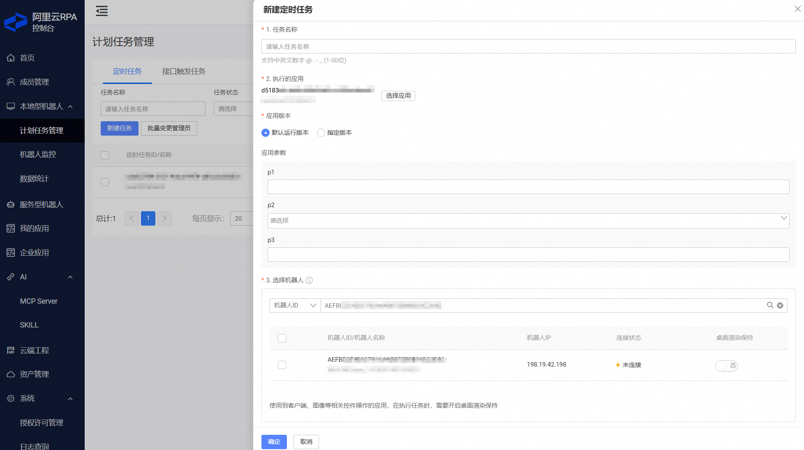Click the p1 parameter input field
Image resolution: width=804 pixels, height=450 pixels.
(x=528, y=187)
